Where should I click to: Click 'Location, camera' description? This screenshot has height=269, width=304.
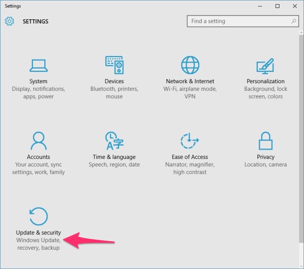pos(266,165)
